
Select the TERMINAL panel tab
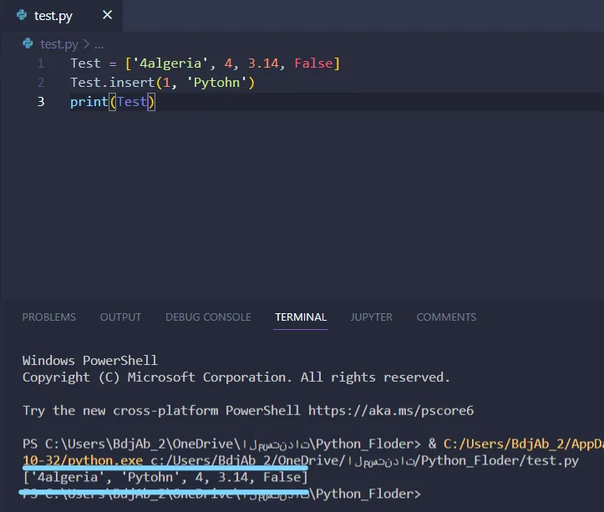point(301,317)
